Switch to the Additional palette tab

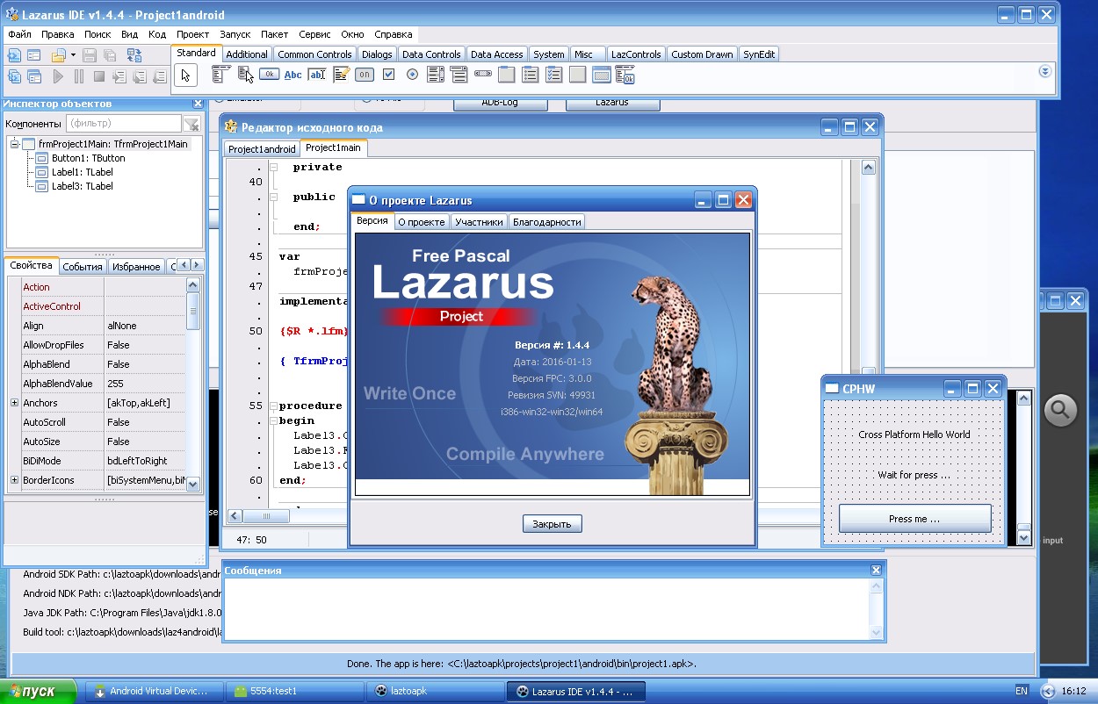tap(247, 54)
